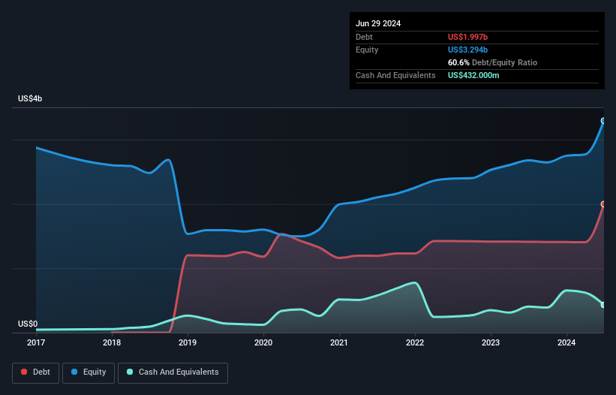
Task: Click the Equity label in tooltip
Action: point(367,50)
